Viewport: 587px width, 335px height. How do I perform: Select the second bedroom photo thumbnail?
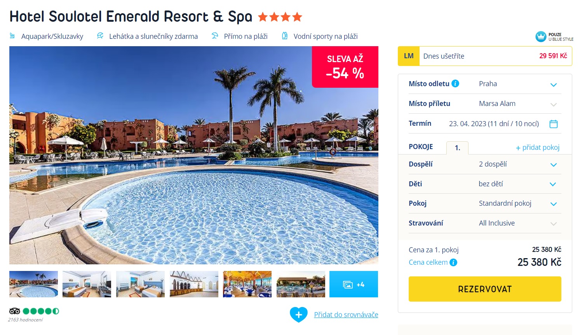[140, 284]
